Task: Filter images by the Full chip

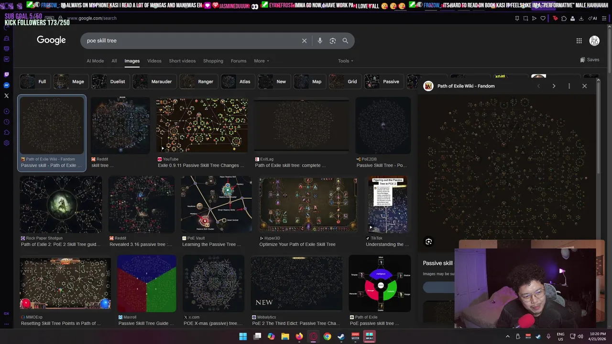Action: [x=35, y=82]
